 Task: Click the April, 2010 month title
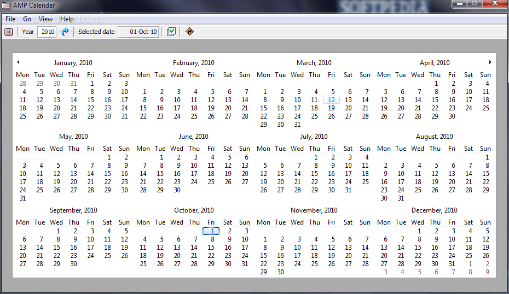click(x=435, y=62)
